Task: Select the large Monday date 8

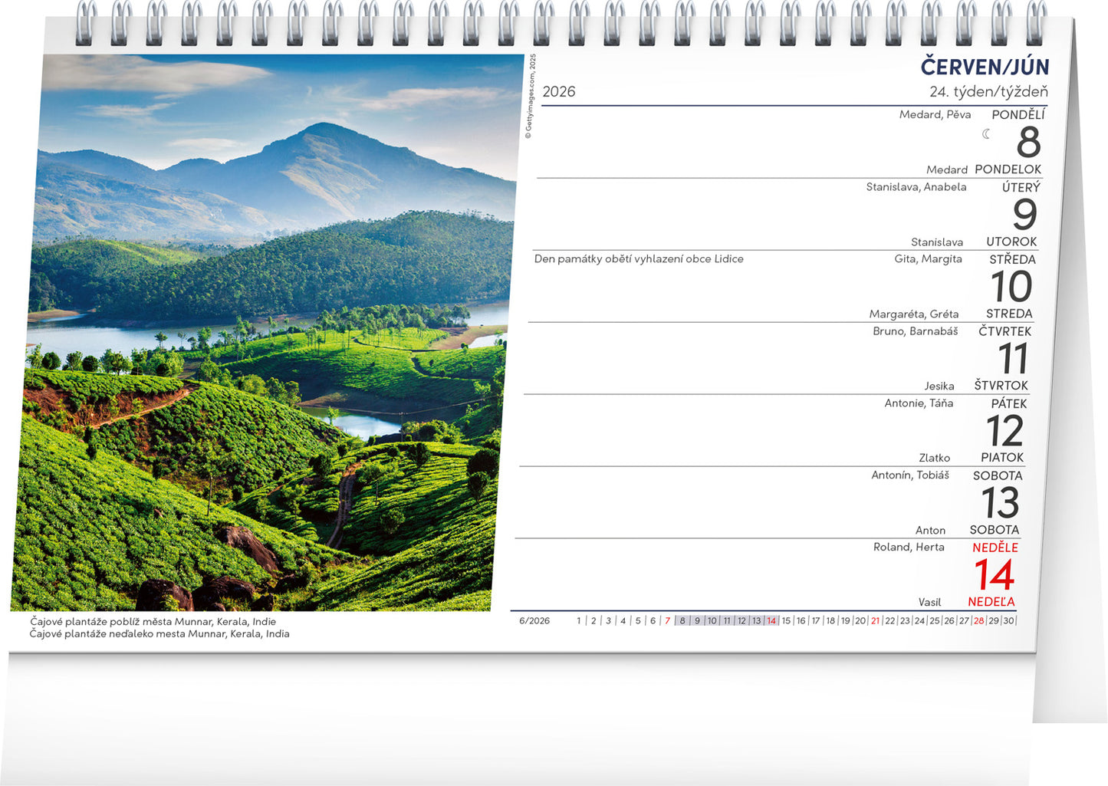Action: coord(1028,143)
